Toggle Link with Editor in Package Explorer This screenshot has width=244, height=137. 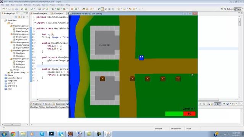19,17
